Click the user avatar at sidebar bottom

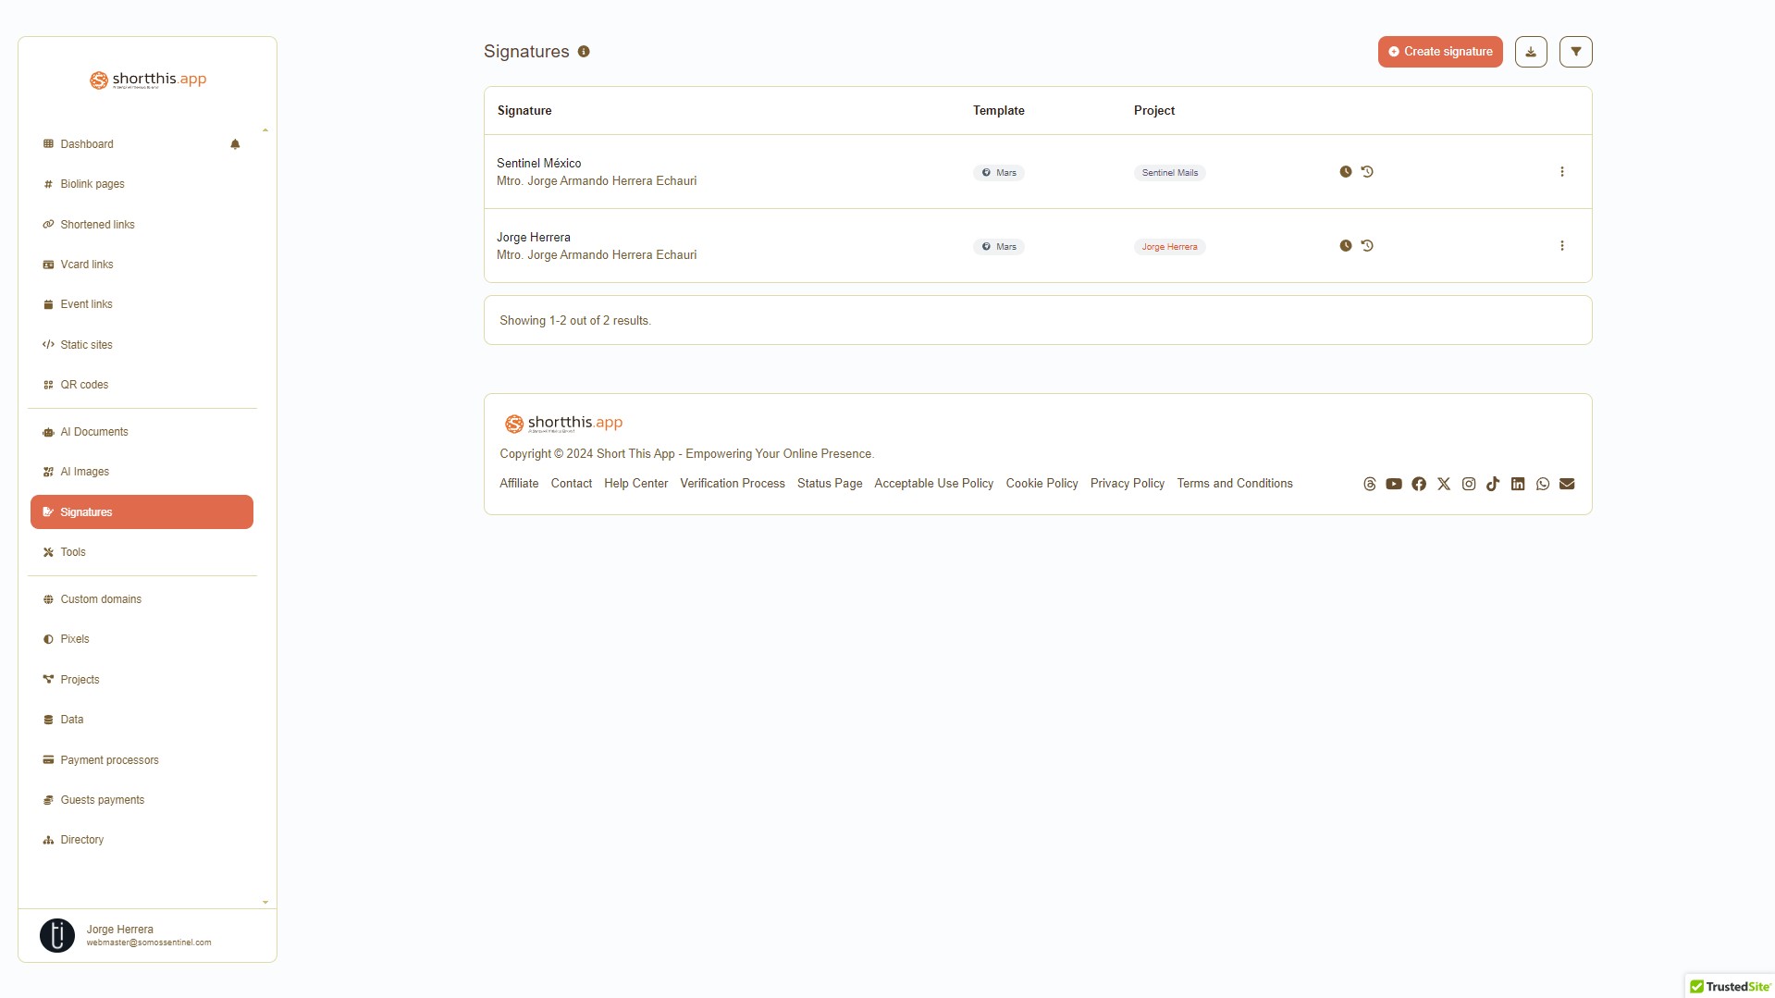coord(57,935)
